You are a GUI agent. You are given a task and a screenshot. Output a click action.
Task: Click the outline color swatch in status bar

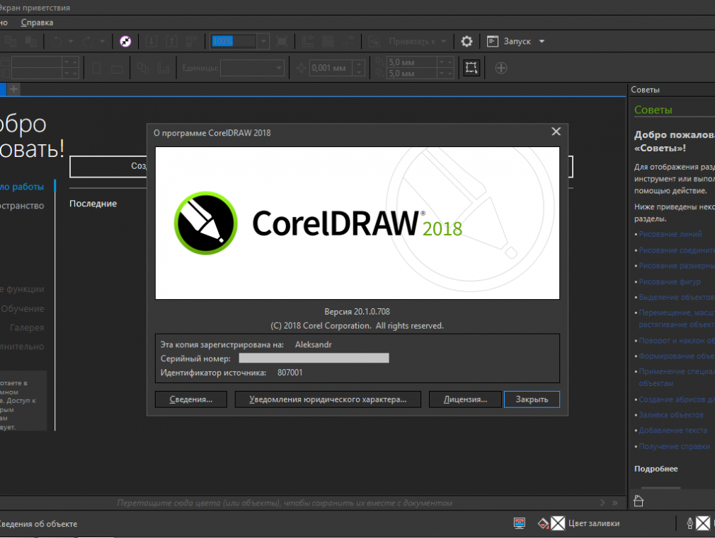(703, 523)
